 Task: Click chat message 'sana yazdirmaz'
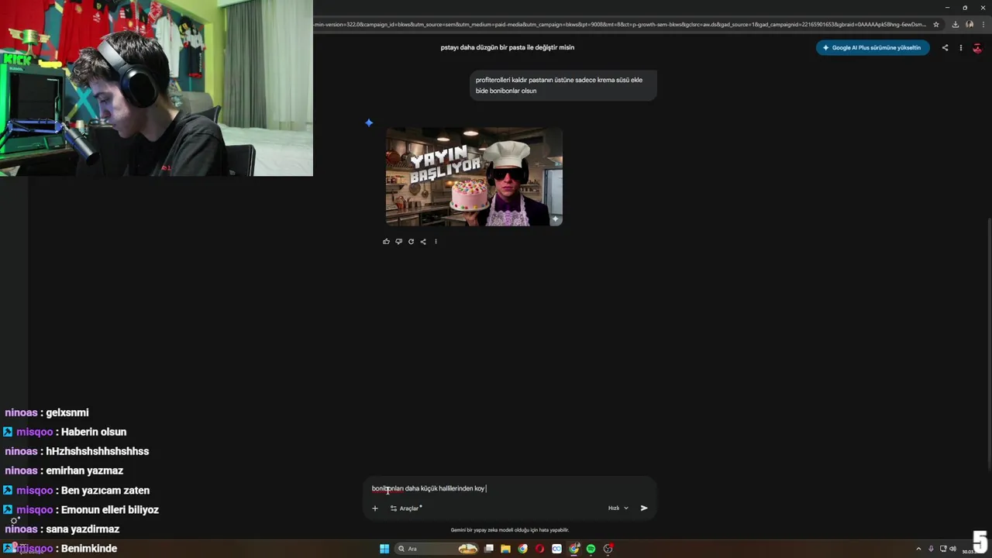coord(83,529)
